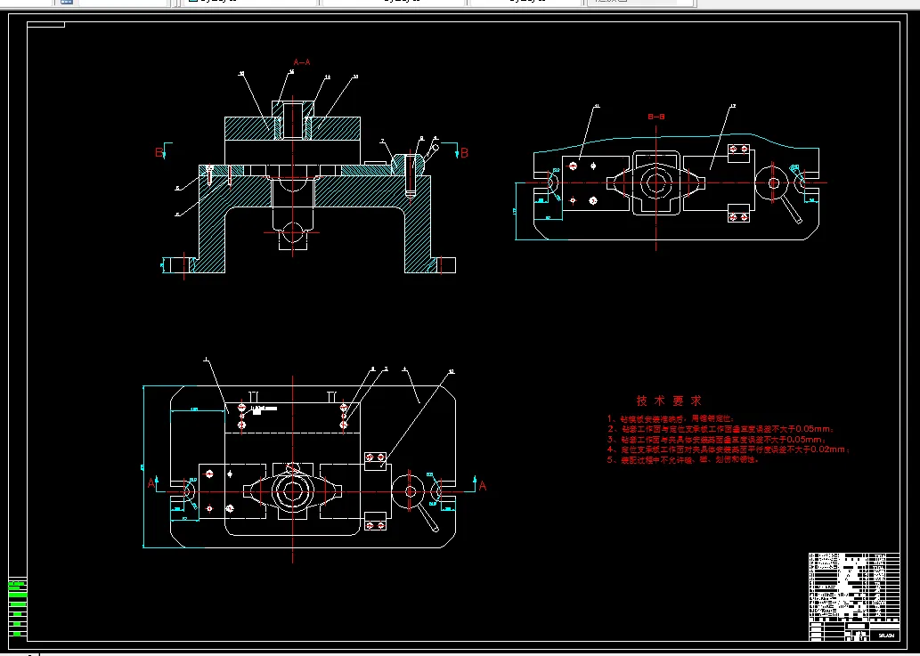The image size is (920, 656).
Task: Select the red "A–A" section view title
Action: pyautogui.click(x=302, y=62)
